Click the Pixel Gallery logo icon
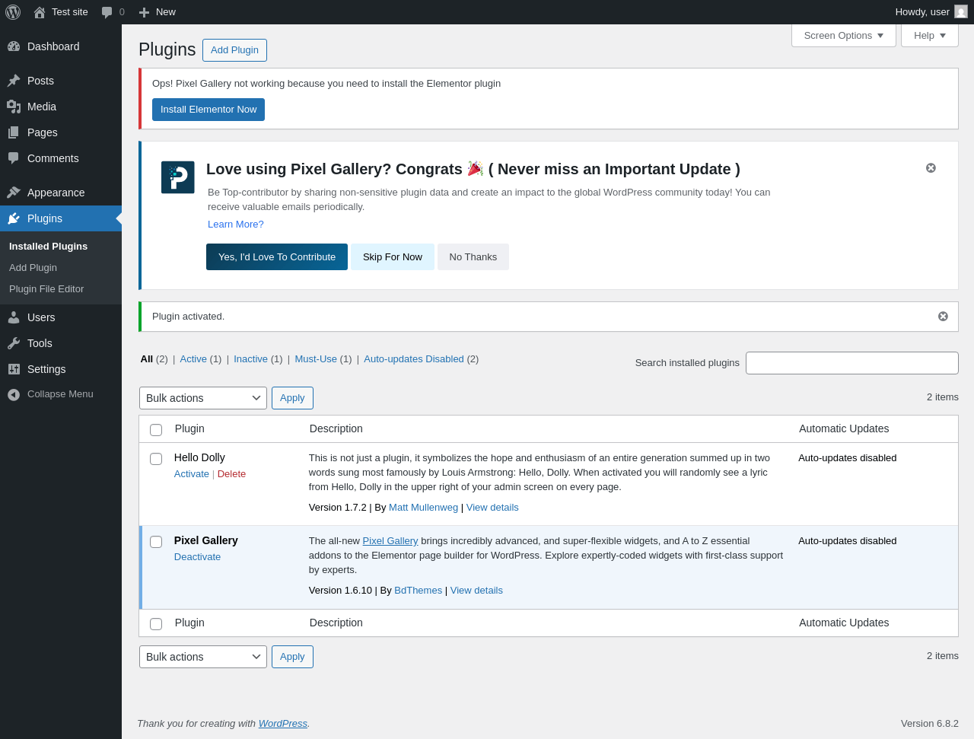 pos(178,177)
